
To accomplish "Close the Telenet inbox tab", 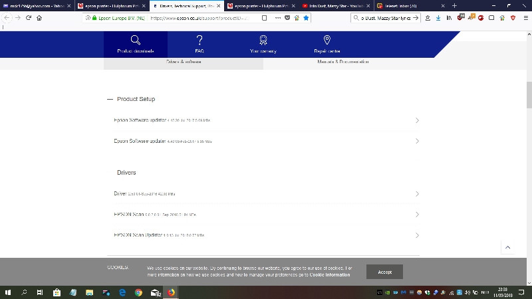I will coord(443,6).
